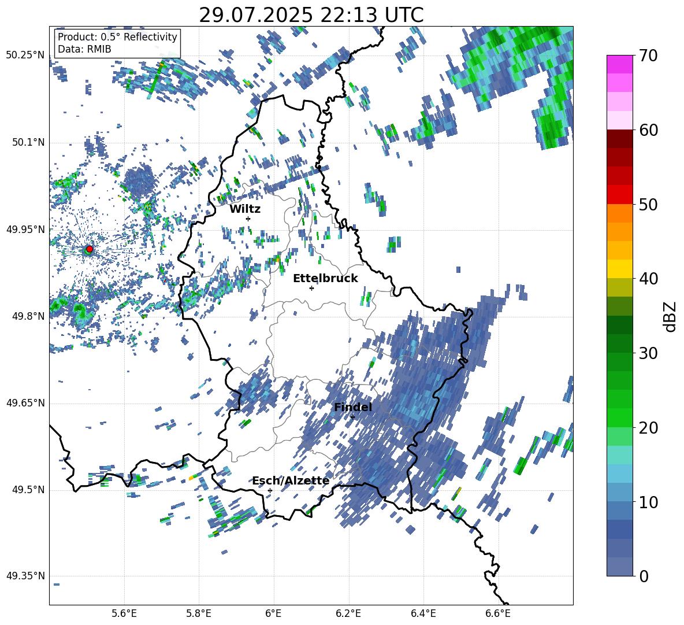
Task: Click the 49.65°N latitude label
Action: point(25,403)
